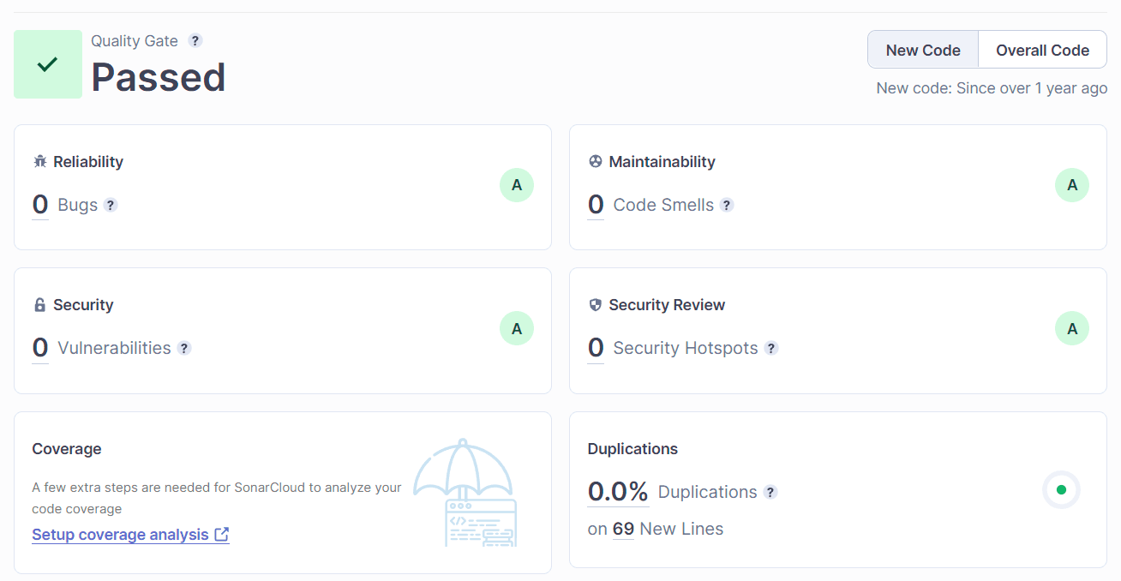Click the Reliability bug icon
The image size is (1121, 581).
[40, 161]
